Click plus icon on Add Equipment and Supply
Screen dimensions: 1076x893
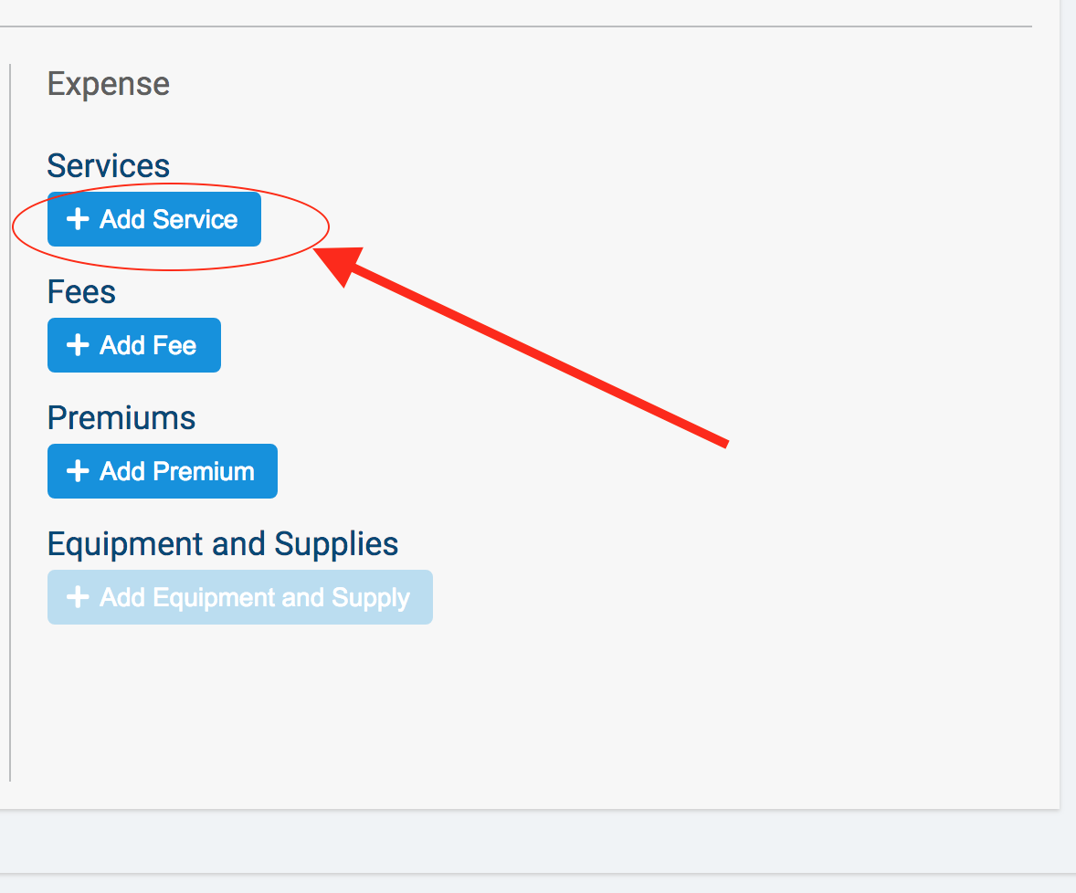[79, 597]
